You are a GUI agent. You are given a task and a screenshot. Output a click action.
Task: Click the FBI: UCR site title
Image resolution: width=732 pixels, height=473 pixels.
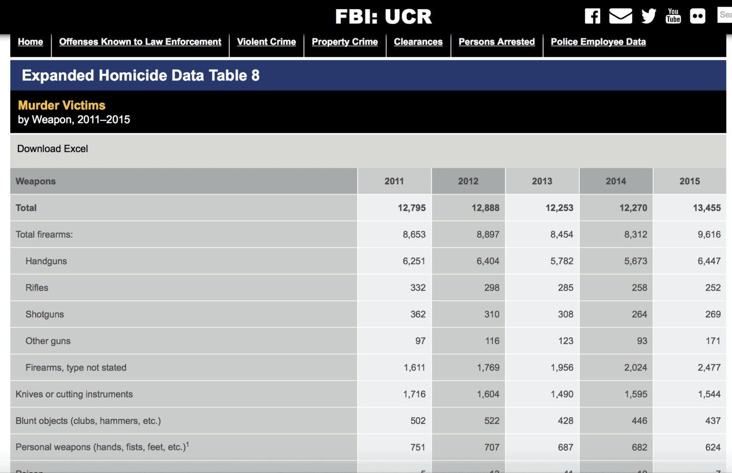point(383,16)
